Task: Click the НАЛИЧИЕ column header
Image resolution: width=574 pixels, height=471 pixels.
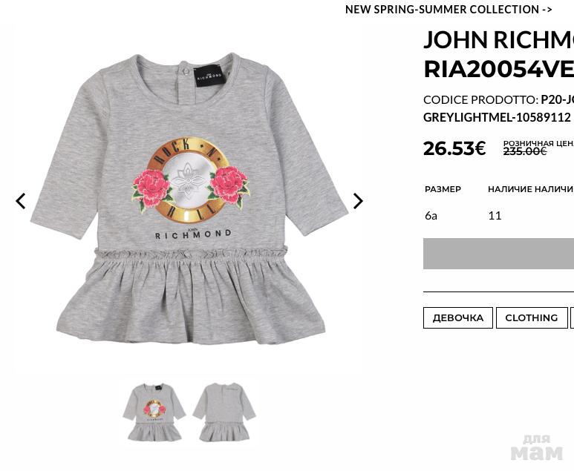Action: (510, 189)
